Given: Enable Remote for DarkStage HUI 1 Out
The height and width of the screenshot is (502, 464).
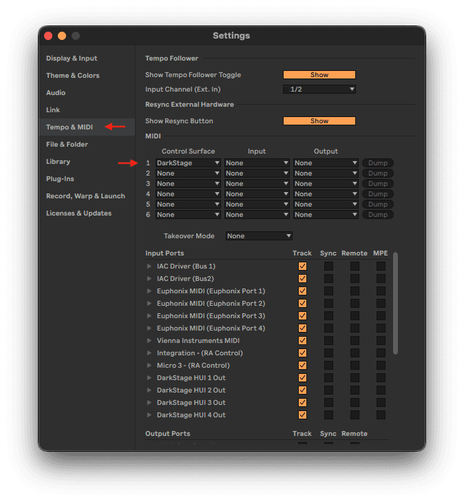Looking at the screenshot, I should coord(355,378).
